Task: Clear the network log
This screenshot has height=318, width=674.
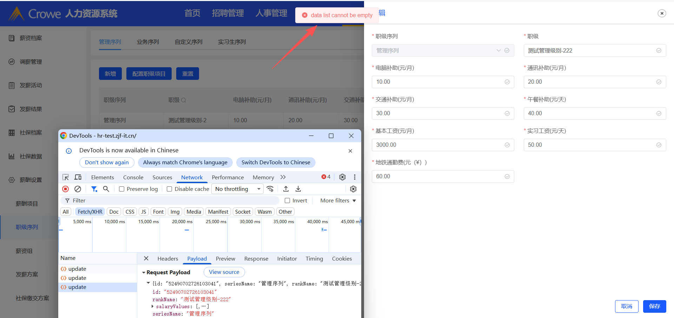Action: click(78, 189)
